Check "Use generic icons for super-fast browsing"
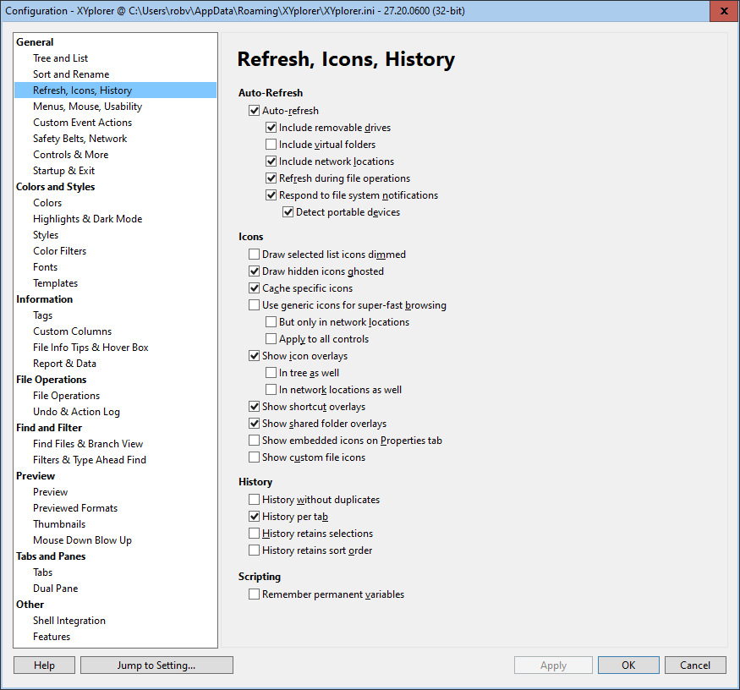This screenshot has width=740, height=690. tap(254, 304)
